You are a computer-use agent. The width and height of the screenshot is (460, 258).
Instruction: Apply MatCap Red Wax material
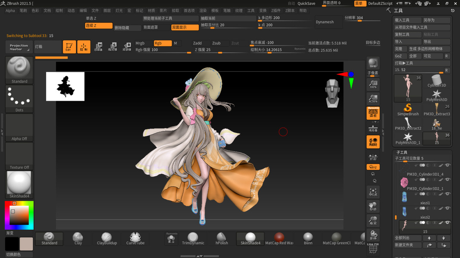coord(279,239)
